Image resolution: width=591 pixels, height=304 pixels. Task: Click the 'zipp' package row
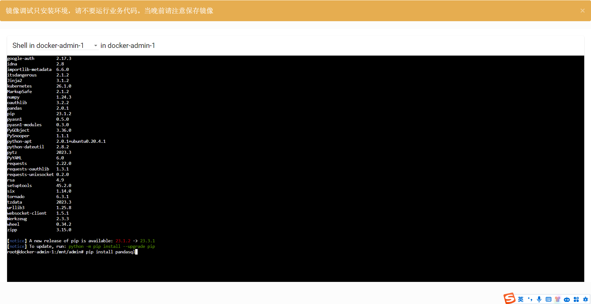[39, 230]
